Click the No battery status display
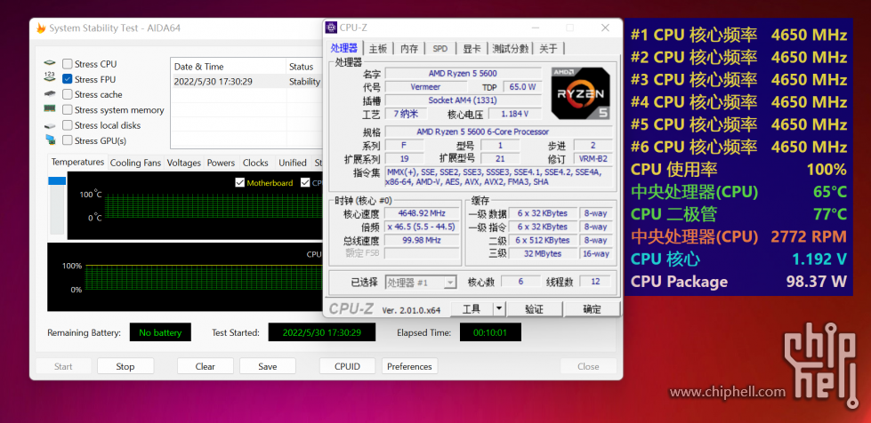Viewport: 871px width, 423px height. click(x=160, y=332)
